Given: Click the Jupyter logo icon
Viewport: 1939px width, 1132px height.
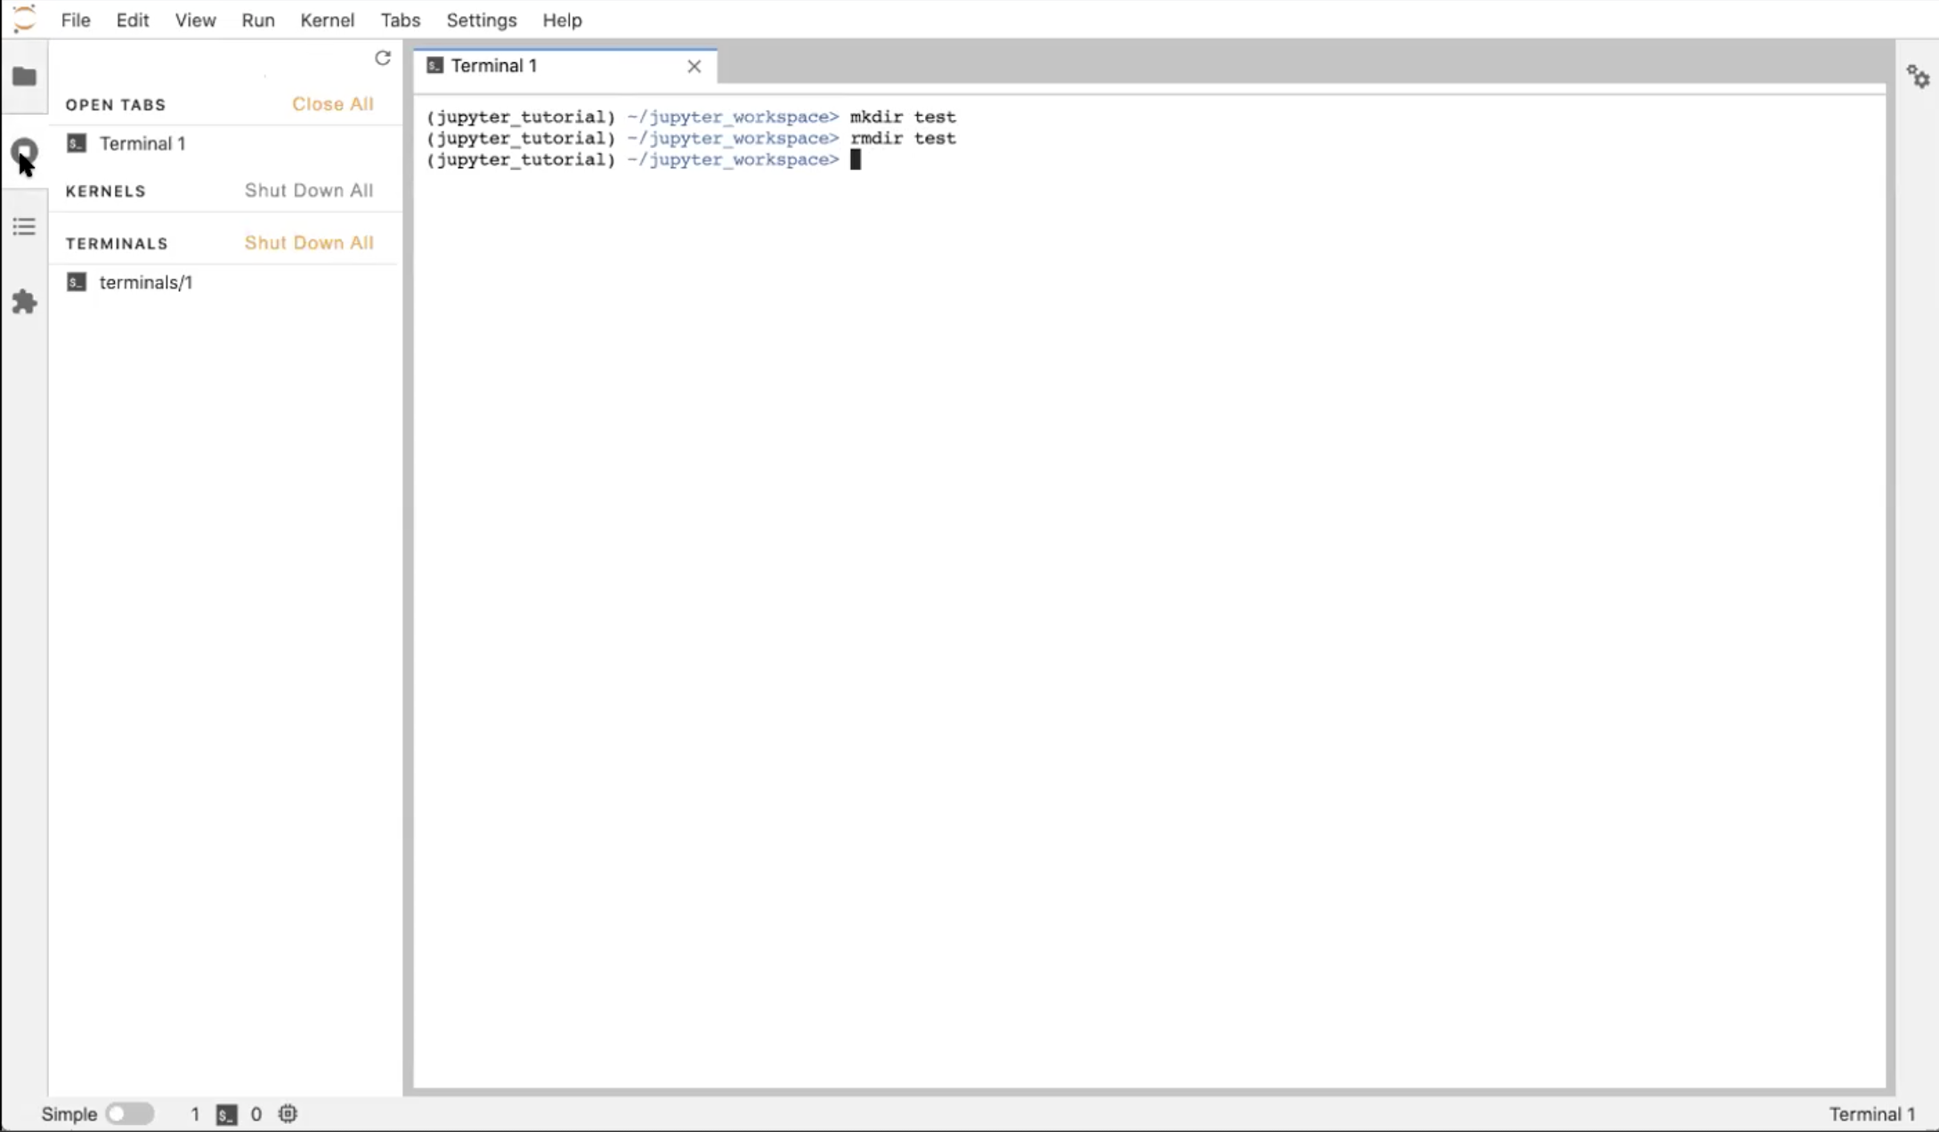Looking at the screenshot, I should coord(24,19).
